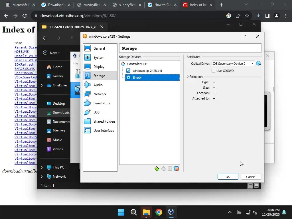
Task: Open VirtualBox from the taskbar
Action: pos(171,212)
